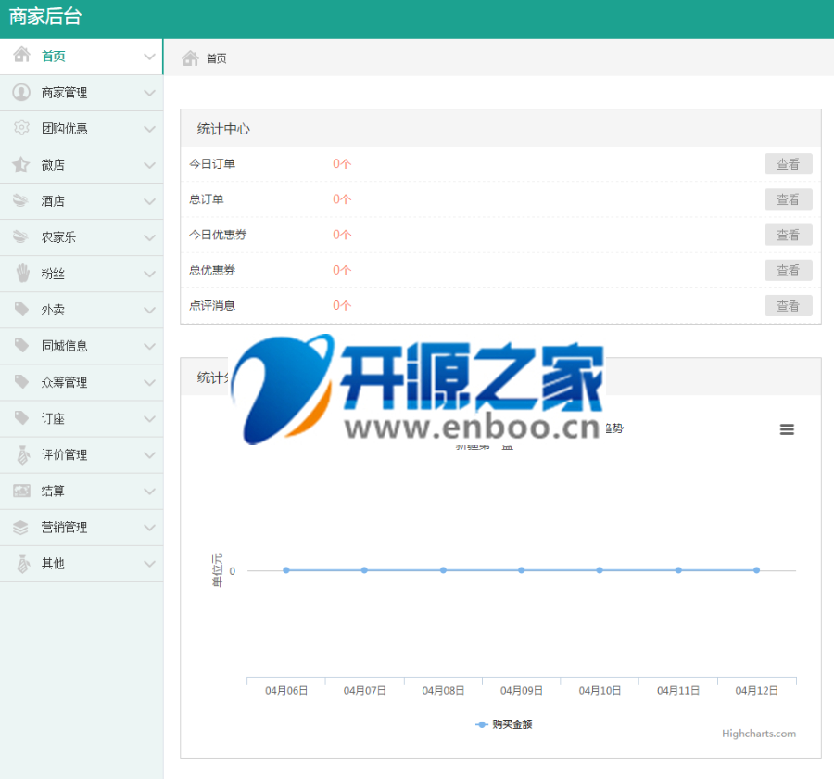Click the 结算 picture icon
Image resolution: width=834 pixels, height=779 pixels.
click(x=21, y=491)
